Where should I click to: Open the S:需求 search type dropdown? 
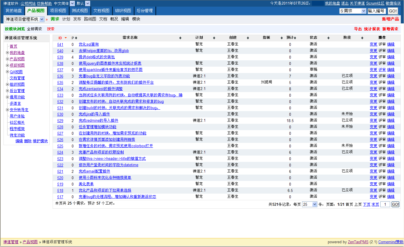[x=353, y=11]
